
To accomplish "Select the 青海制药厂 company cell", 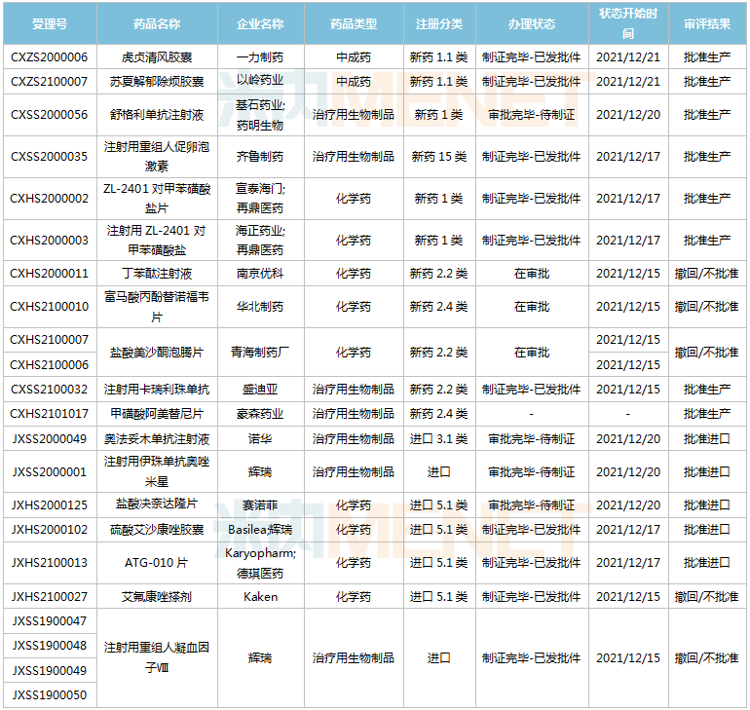I will click(x=260, y=352).
